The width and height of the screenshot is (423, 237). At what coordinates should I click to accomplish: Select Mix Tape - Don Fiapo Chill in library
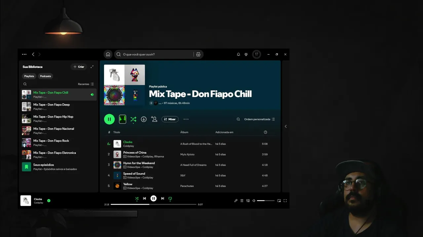tap(58, 94)
